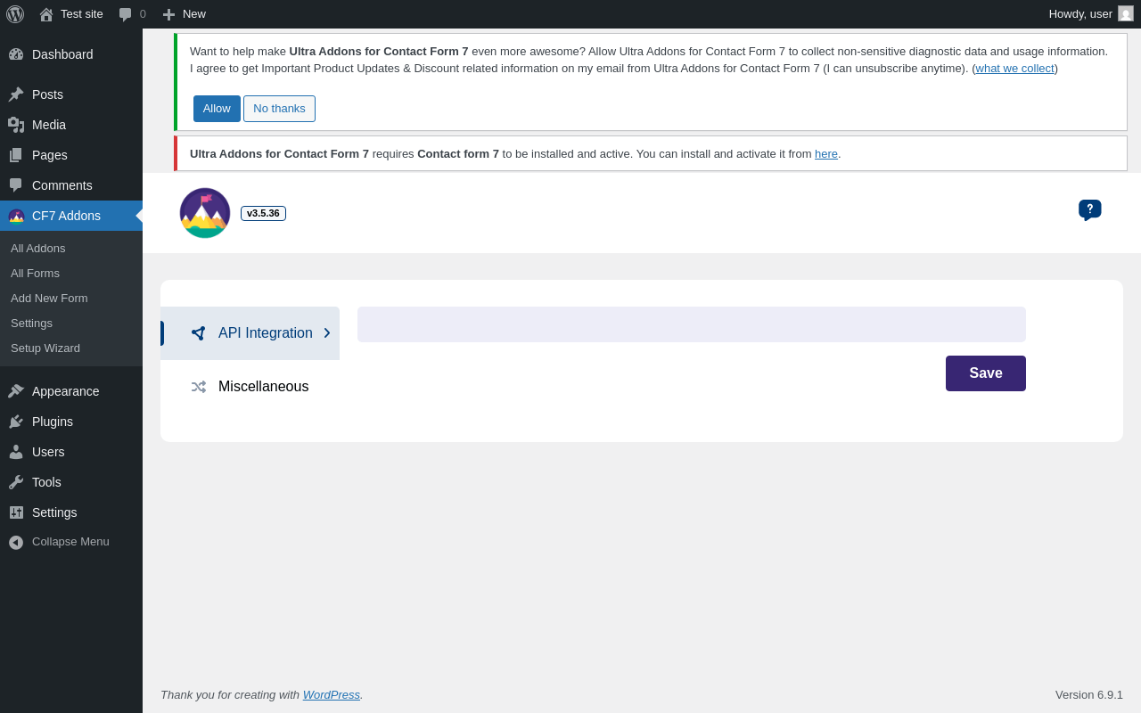This screenshot has height=713, width=1141.
Task: Click the Test site home icon
Action: (46, 14)
